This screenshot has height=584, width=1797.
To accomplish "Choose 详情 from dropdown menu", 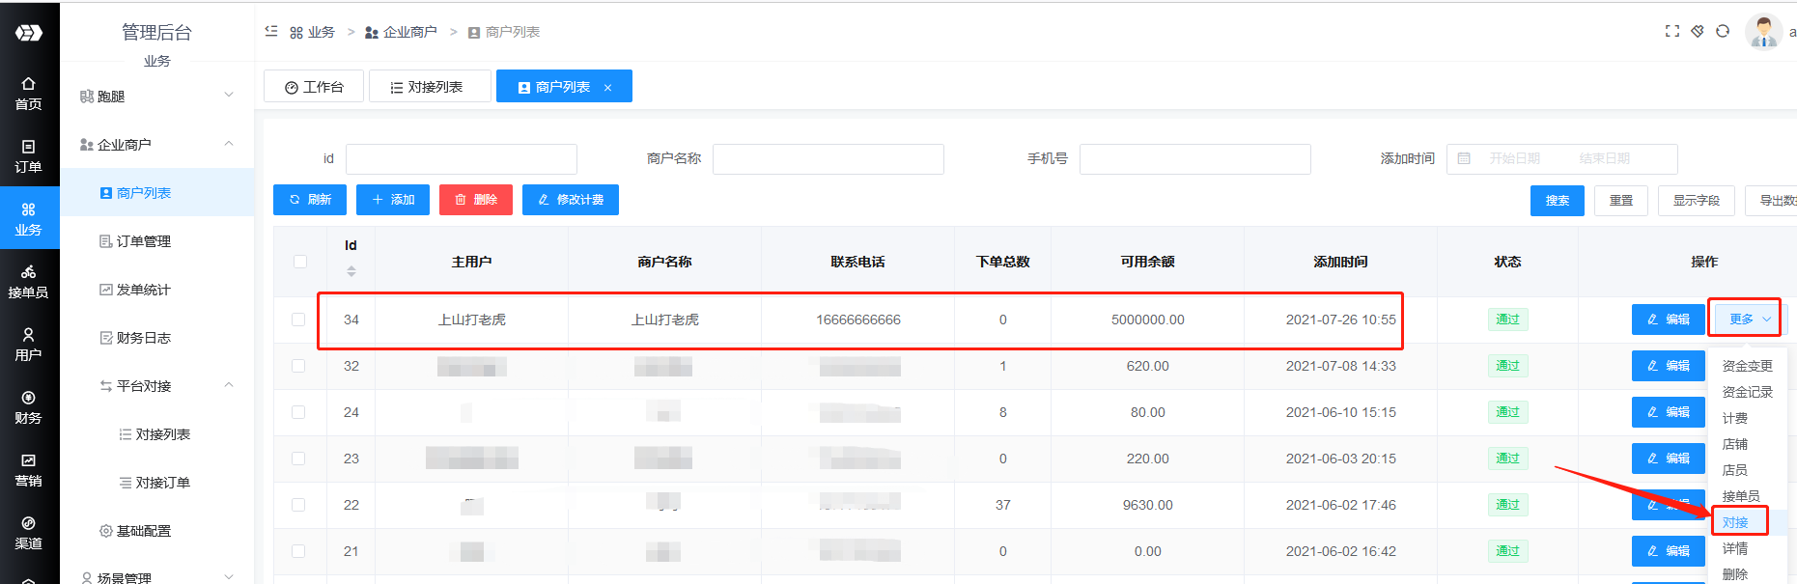I will tap(1747, 548).
